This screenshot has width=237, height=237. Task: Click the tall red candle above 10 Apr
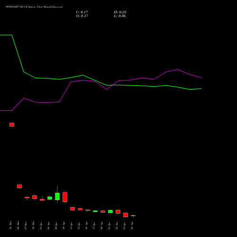coord(65,197)
